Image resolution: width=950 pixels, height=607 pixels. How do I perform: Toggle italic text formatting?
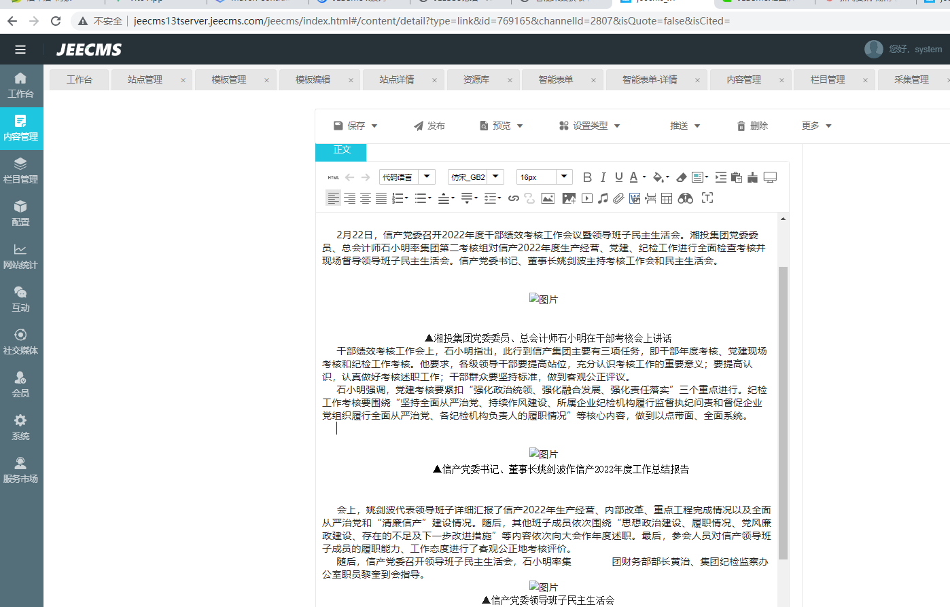[x=603, y=177]
